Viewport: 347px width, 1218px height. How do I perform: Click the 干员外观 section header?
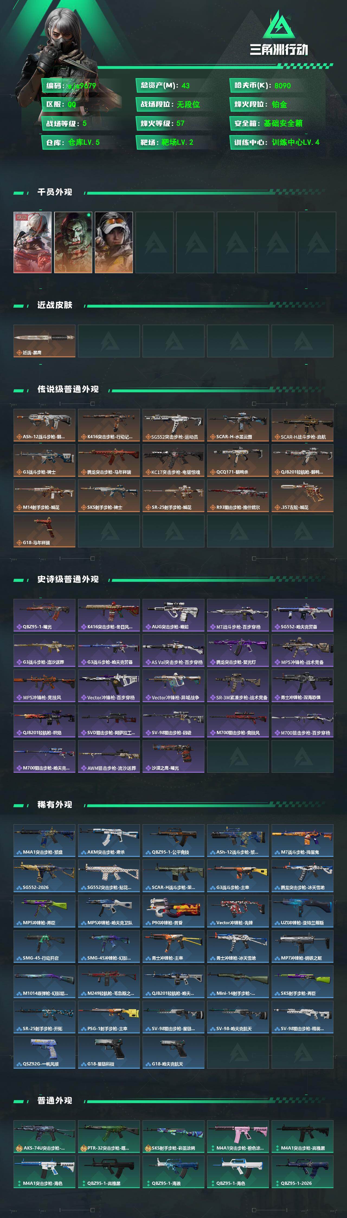tap(55, 192)
